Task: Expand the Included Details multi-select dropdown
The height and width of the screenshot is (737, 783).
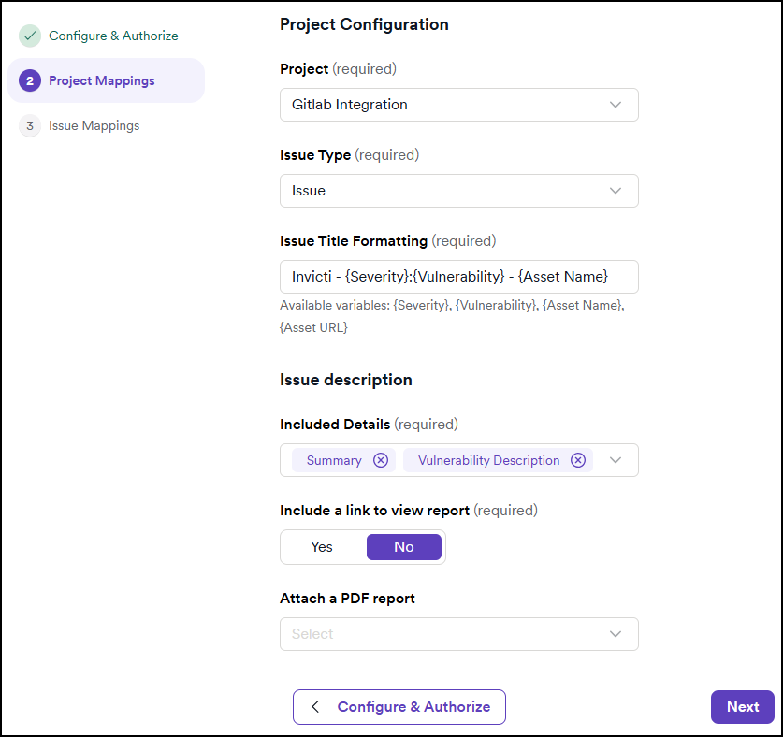Action: (x=616, y=460)
